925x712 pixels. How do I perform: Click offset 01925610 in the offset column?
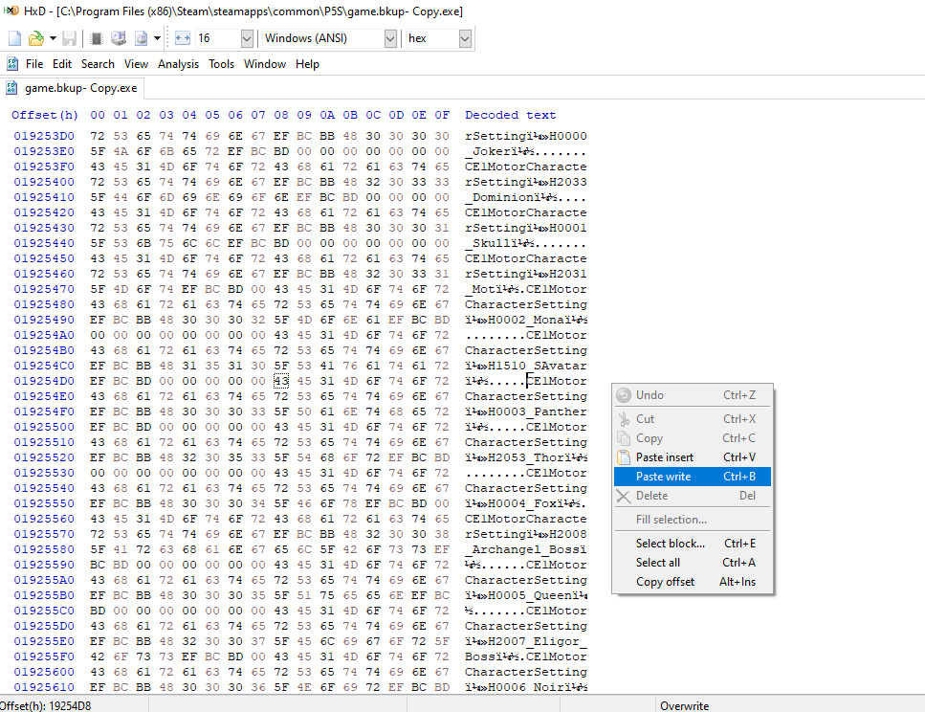[x=44, y=688]
